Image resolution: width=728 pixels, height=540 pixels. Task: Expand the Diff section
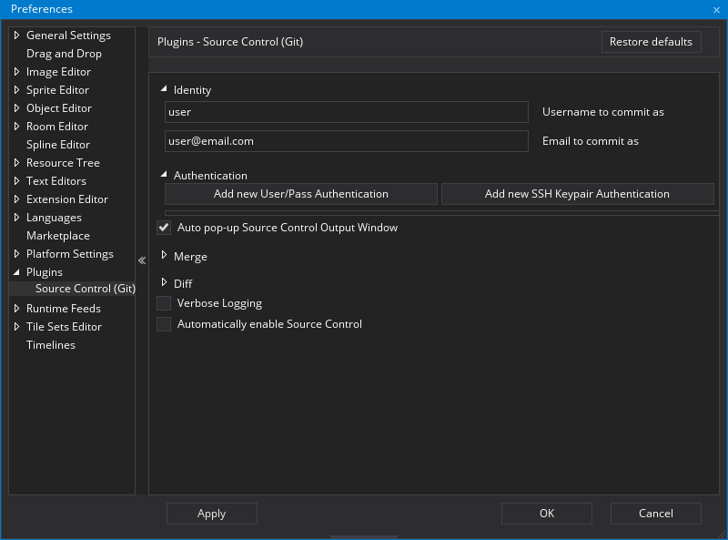[165, 283]
